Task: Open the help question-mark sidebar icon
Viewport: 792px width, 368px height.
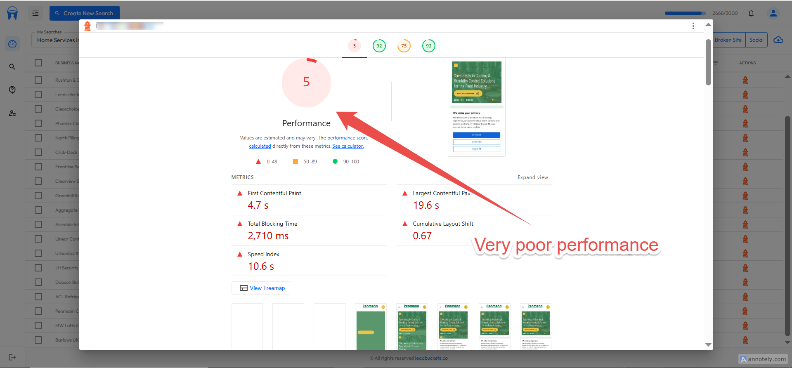Action: pos(12,90)
